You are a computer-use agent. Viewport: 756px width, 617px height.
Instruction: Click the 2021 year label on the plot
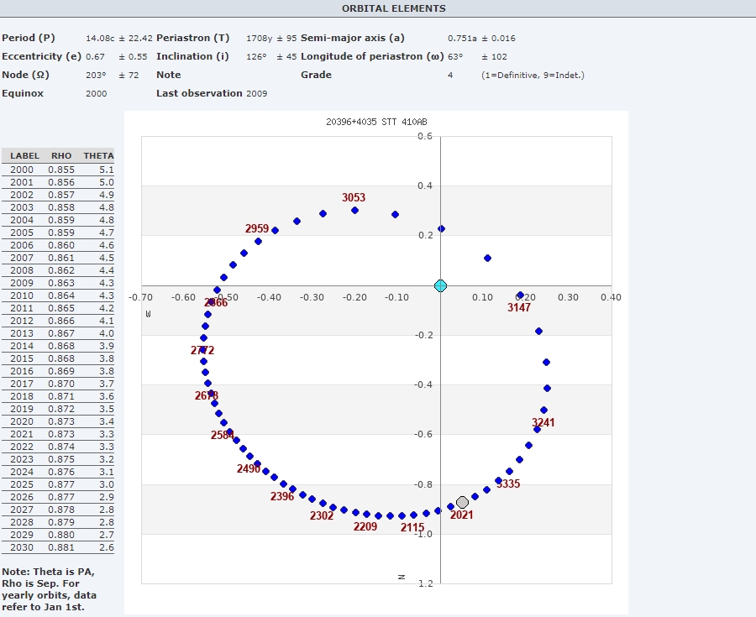[461, 515]
